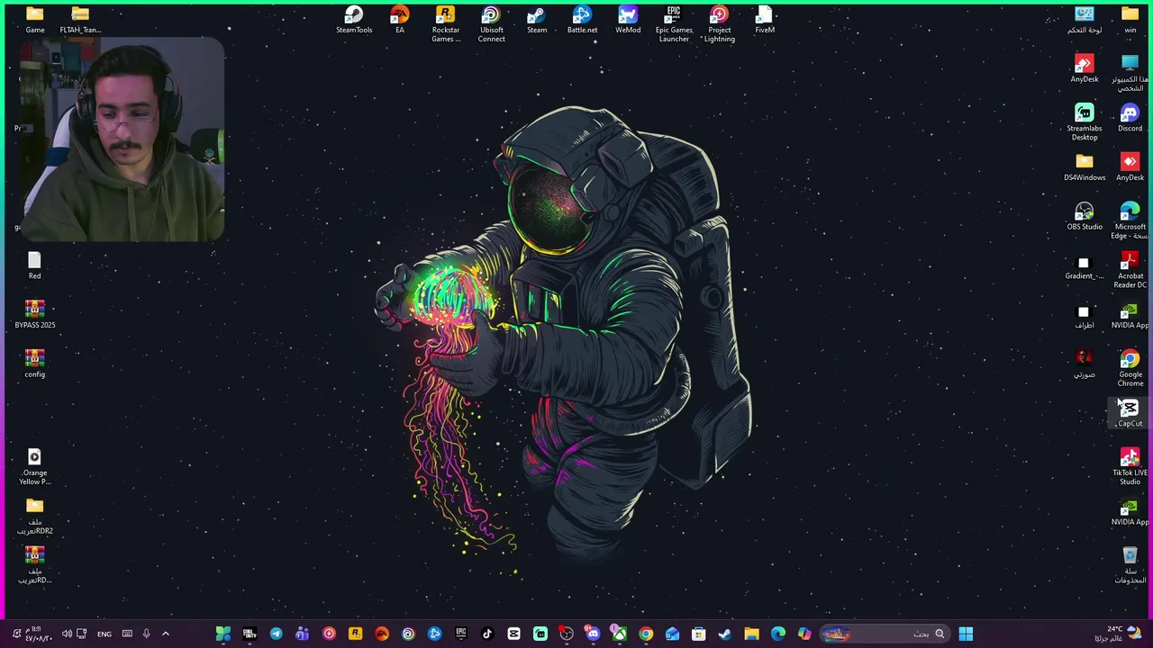Open Microsoft Teams from the taskbar

click(303, 634)
